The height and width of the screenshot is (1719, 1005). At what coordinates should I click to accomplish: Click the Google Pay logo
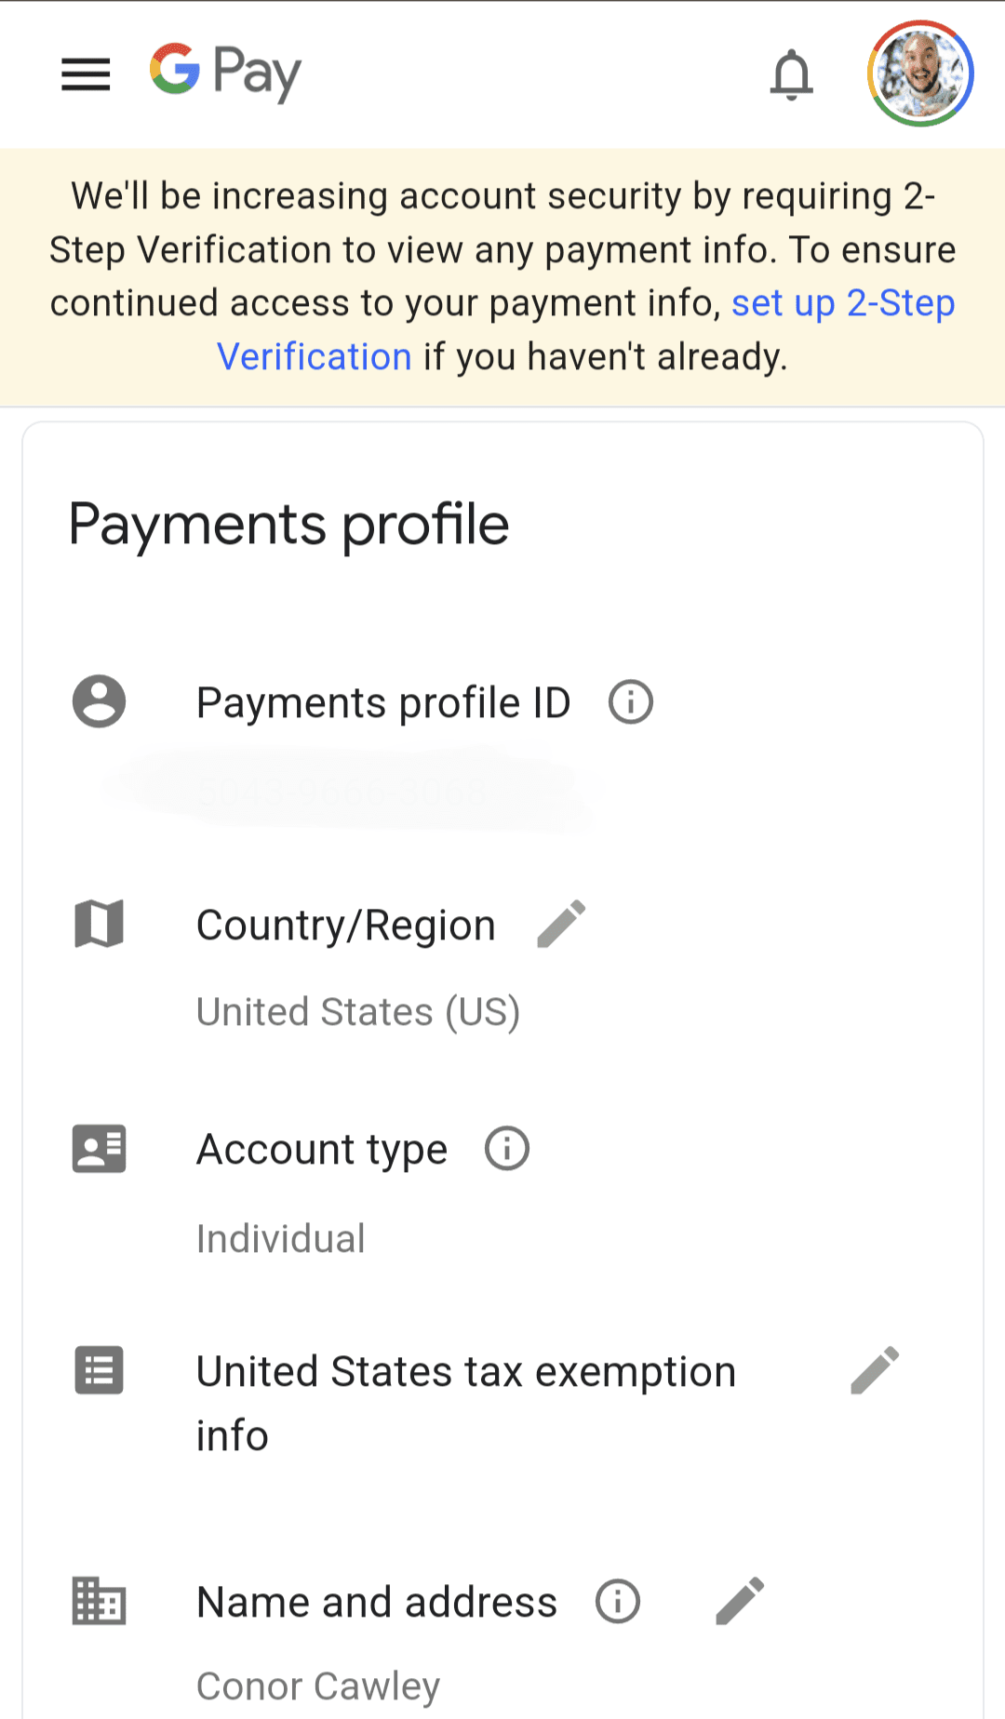226,72
